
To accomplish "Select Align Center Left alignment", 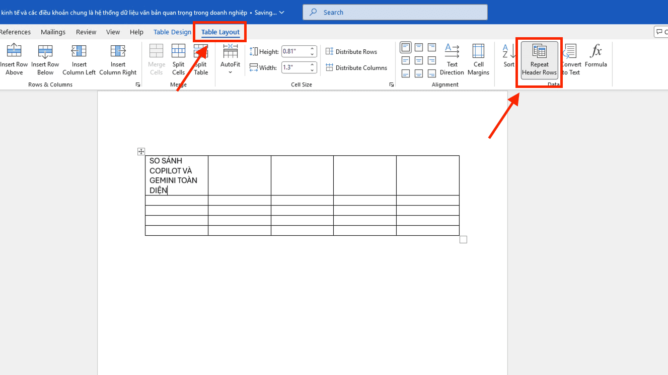I will [406, 61].
